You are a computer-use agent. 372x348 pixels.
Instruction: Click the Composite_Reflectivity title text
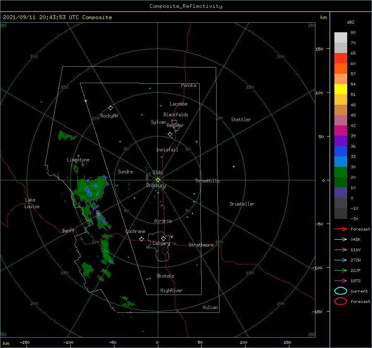186,6
